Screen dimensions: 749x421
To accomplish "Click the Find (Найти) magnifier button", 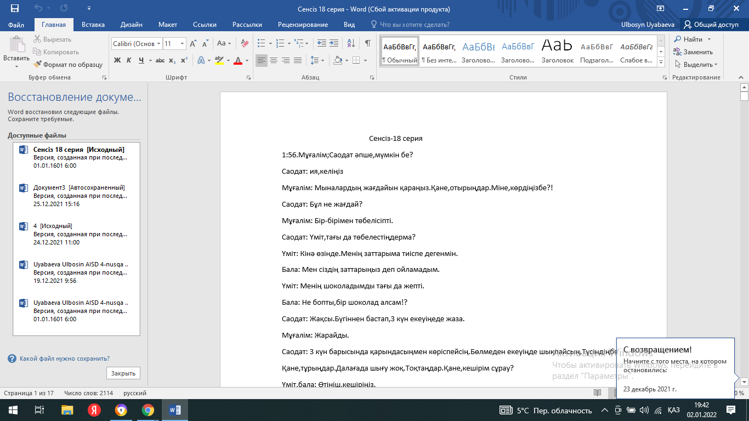I will tap(689, 39).
